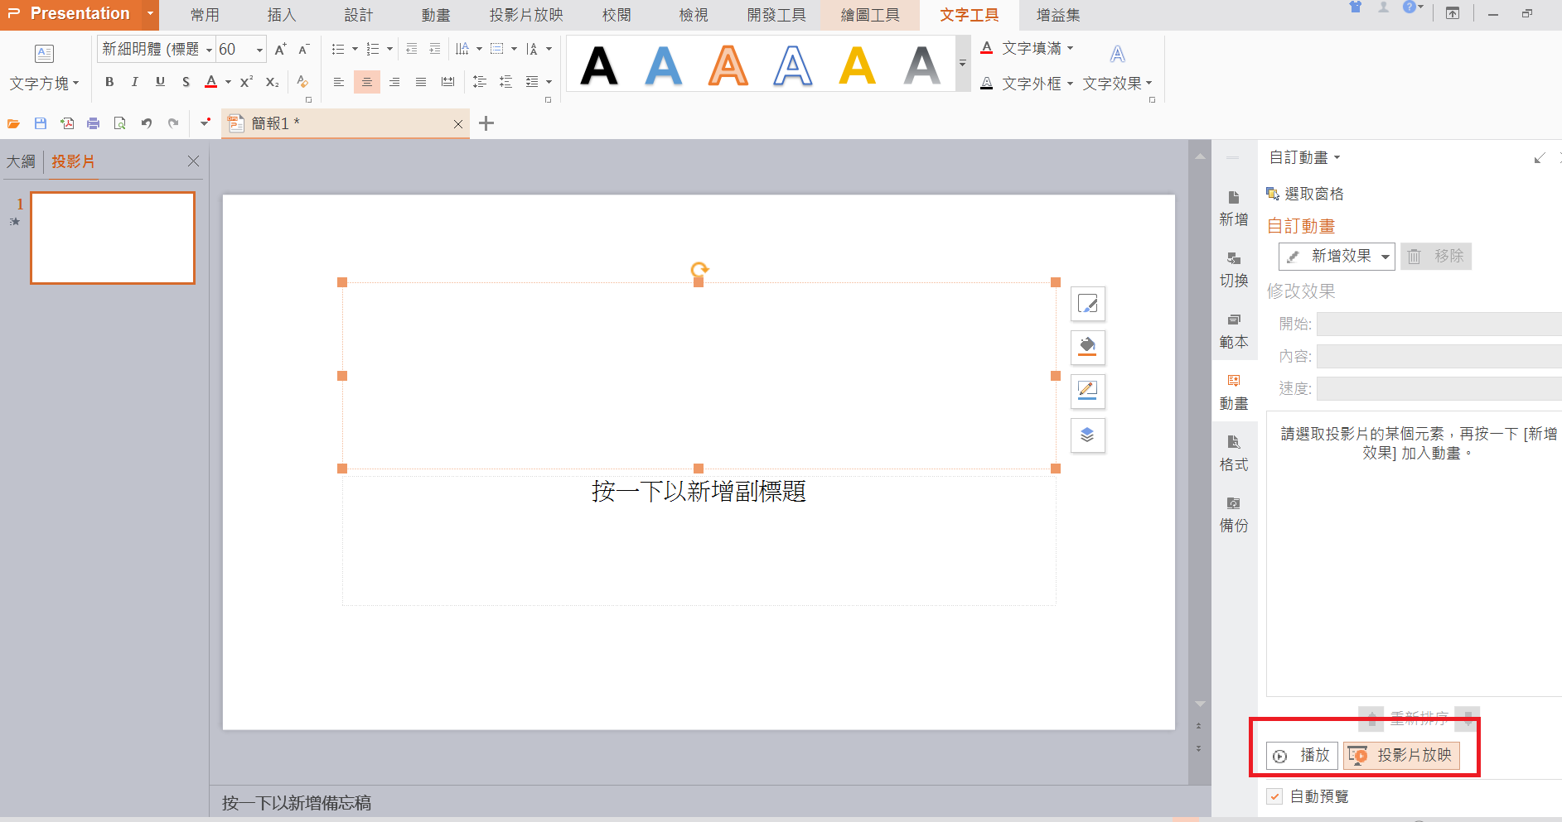Expand font color dropdown arrow

click(228, 82)
